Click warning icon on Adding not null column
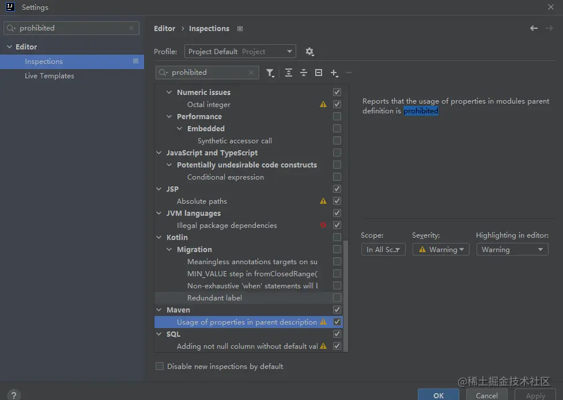Screen dimensions: 563x400 pos(323,346)
